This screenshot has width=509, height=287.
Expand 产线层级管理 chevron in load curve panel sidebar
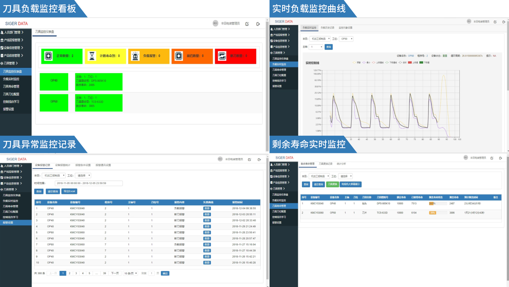pyautogui.click(x=289, y=35)
